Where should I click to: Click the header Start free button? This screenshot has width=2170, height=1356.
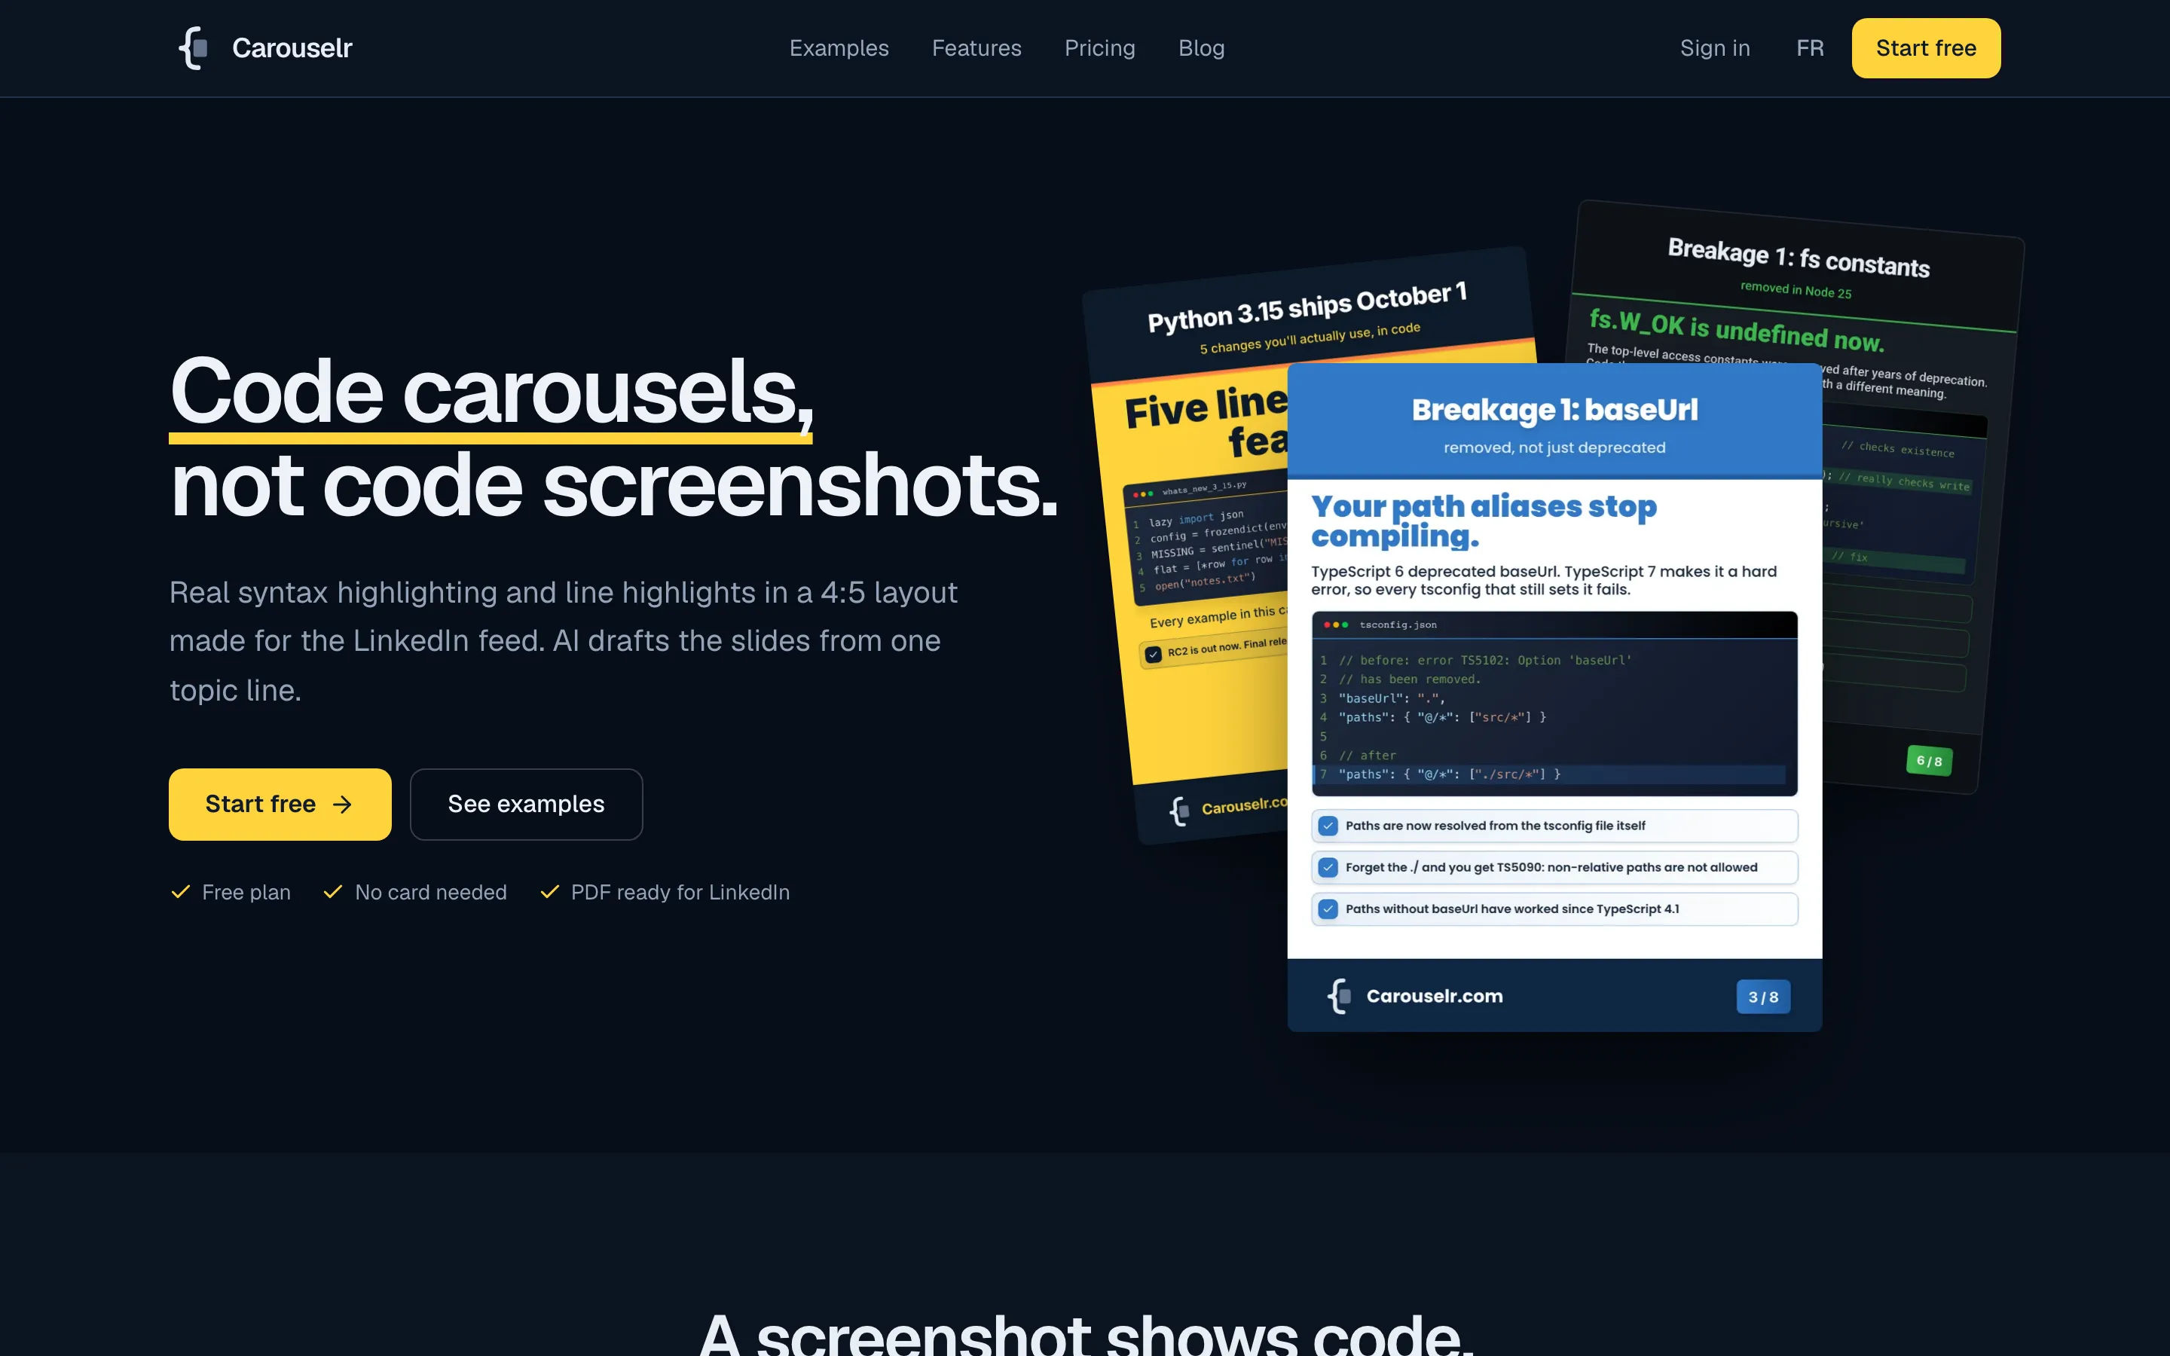[x=1926, y=47]
